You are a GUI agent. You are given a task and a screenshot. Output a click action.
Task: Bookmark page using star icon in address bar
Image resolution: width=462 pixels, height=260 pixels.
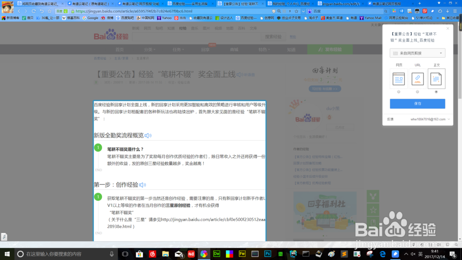pos(297,11)
